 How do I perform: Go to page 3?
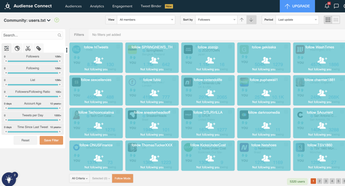326,181
